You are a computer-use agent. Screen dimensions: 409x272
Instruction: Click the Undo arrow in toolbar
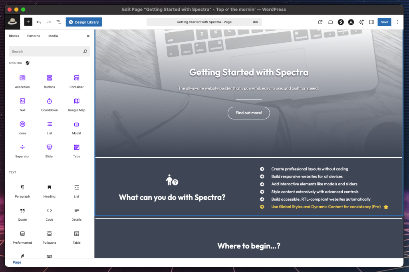39,22
